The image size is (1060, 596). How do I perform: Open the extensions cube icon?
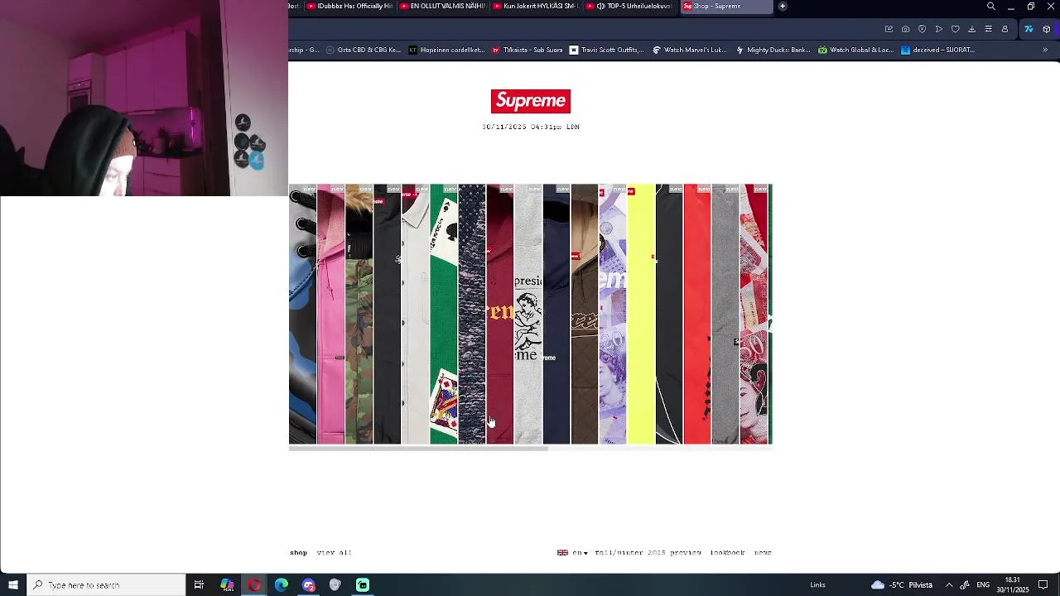coord(1047,29)
